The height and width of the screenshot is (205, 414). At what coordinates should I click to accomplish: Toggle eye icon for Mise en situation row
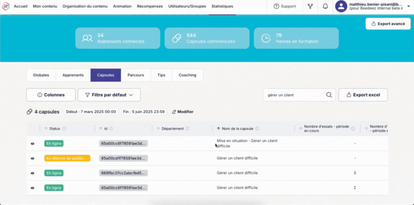pos(33,143)
